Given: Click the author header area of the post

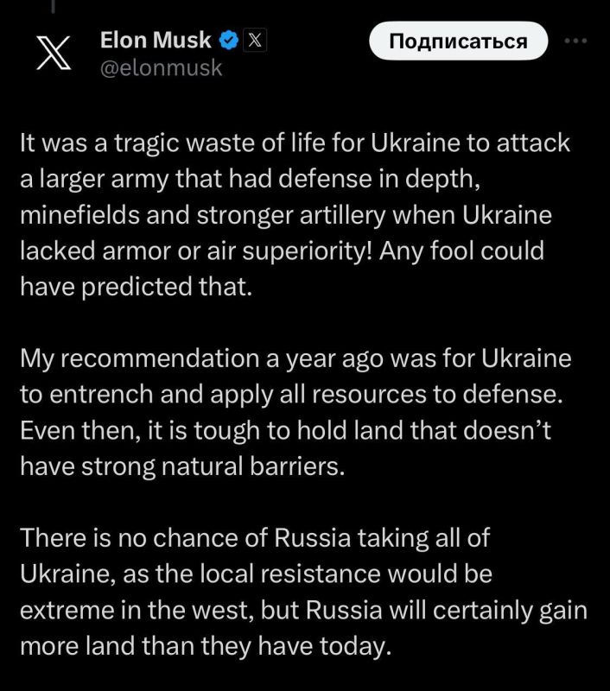Looking at the screenshot, I should [x=156, y=50].
